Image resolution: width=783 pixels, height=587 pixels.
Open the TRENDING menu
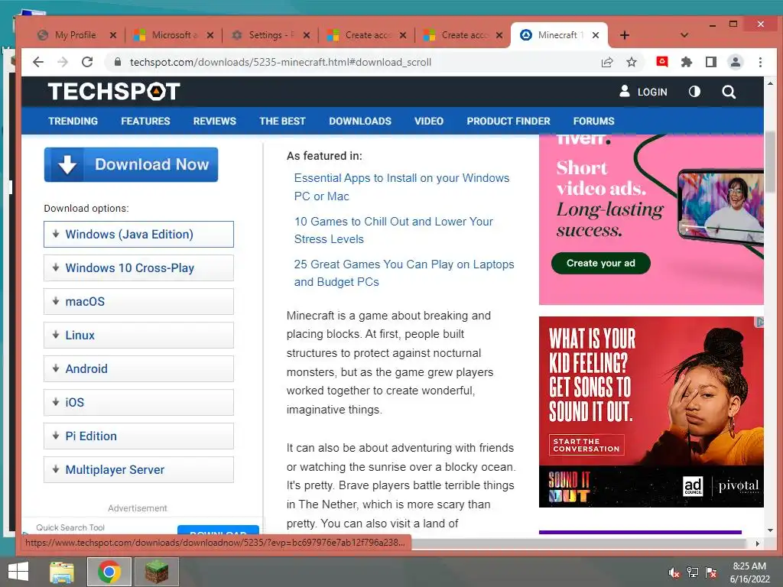click(73, 121)
